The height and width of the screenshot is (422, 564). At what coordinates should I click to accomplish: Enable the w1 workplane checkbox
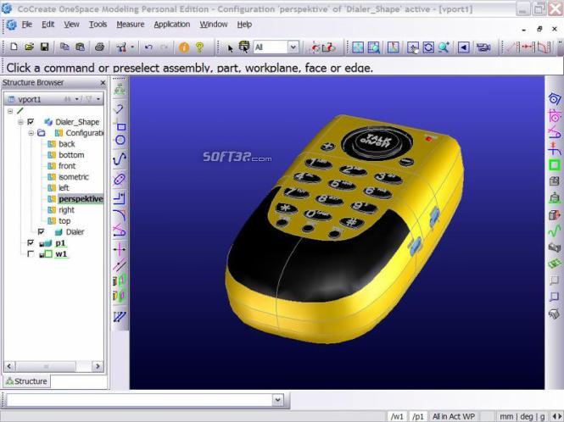(x=31, y=253)
